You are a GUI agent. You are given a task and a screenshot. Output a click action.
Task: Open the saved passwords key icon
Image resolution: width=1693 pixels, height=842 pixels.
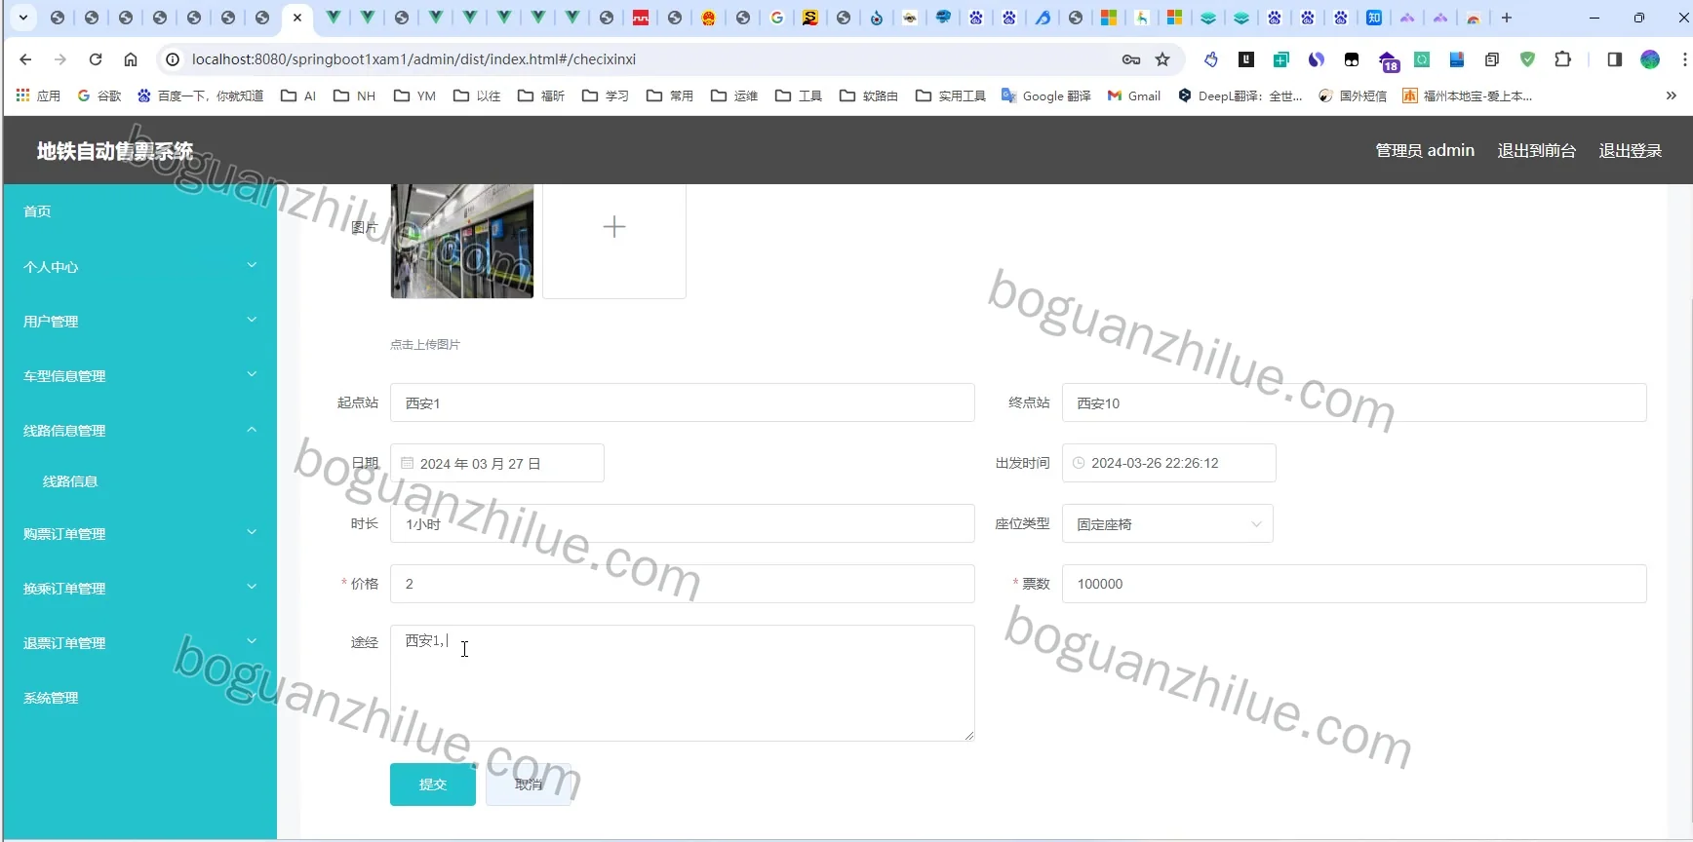click(1131, 59)
